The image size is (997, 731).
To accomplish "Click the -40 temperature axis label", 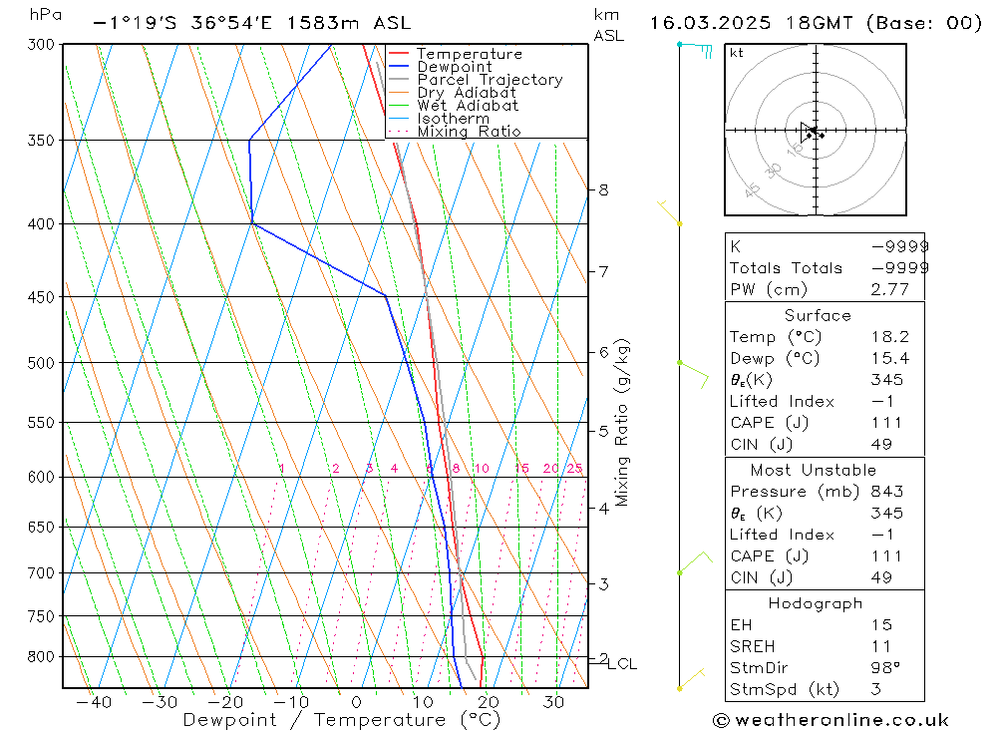I will 94,702.
